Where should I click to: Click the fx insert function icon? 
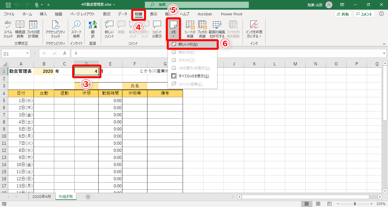pos(65,53)
